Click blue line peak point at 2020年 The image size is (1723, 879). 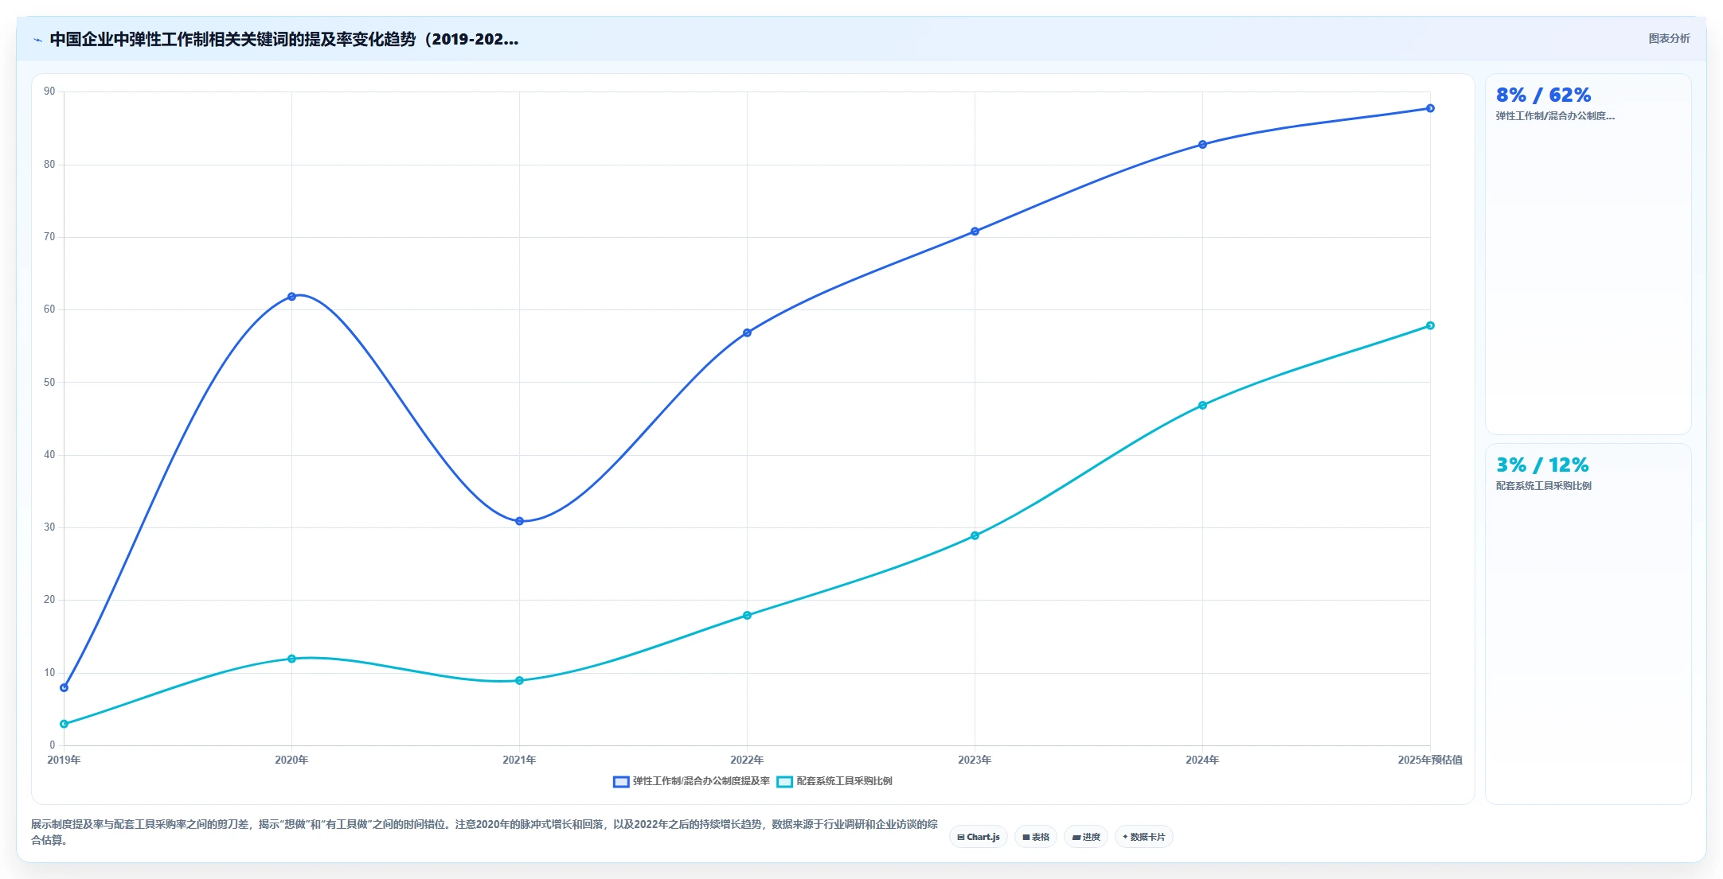coord(291,296)
